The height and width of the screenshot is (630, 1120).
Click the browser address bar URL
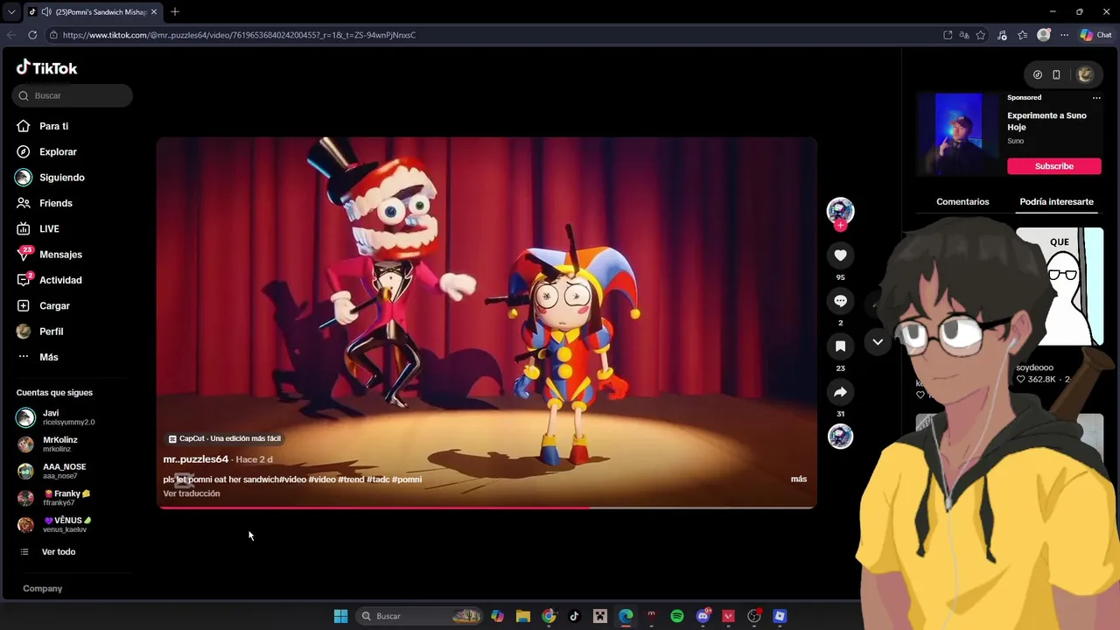point(239,35)
